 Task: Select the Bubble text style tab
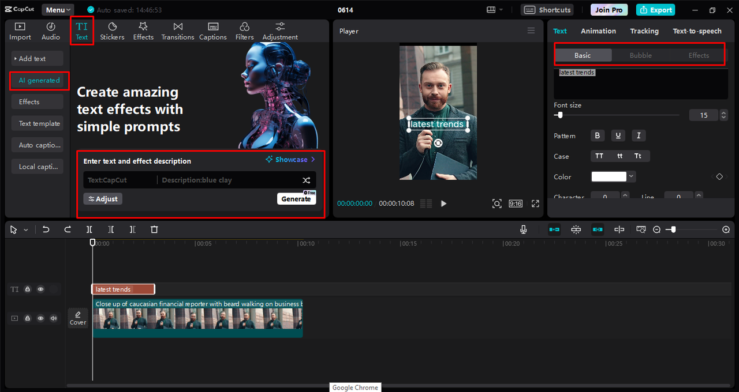tap(640, 55)
